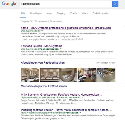The image size is (125, 123).
Task: Go to Google logo homepage
Action: click(x=9, y=4)
